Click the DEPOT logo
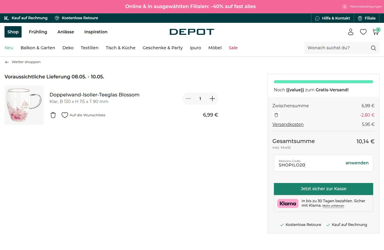The image size is (384, 250). click(x=192, y=32)
